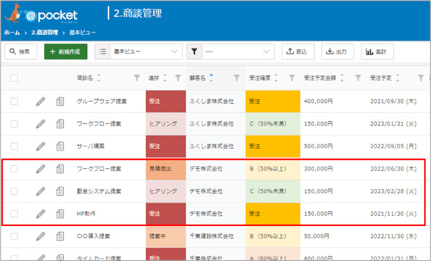This screenshot has width=431, height=261.
Task: Select the サーバ構築 row checkbox
Action: 14,146
